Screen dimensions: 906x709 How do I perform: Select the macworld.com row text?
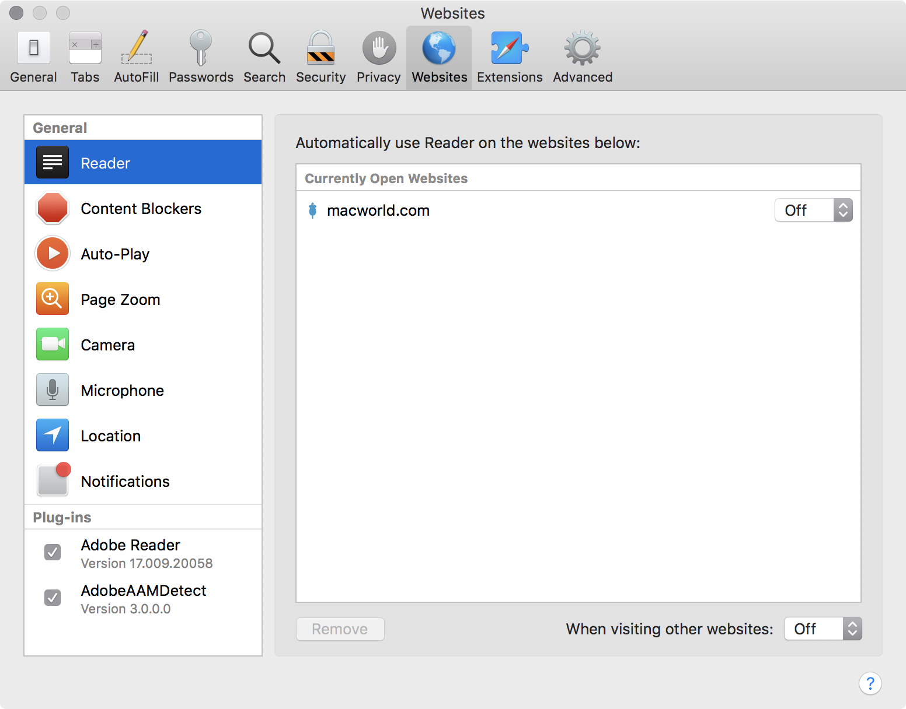tap(378, 210)
